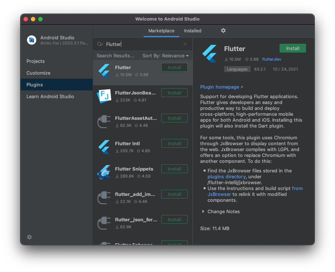The width and height of the screenshot is (335, 272).
Task: Open Learn Android Studio section
Action: pos(57,96)
